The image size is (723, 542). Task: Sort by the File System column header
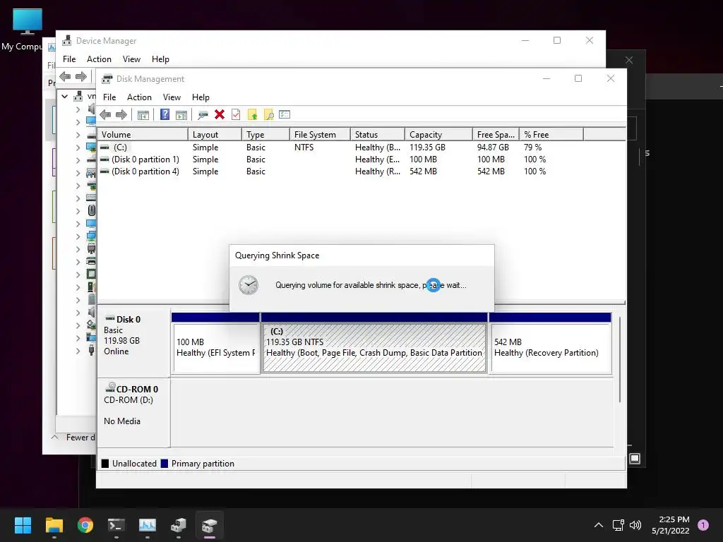point(320,135)
